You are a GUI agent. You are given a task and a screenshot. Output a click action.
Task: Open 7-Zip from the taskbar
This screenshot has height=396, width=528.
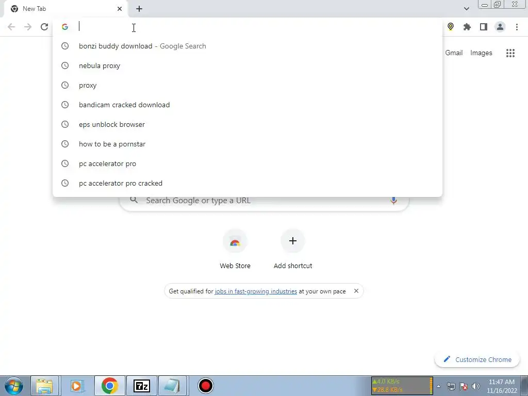tap(141, 386)
